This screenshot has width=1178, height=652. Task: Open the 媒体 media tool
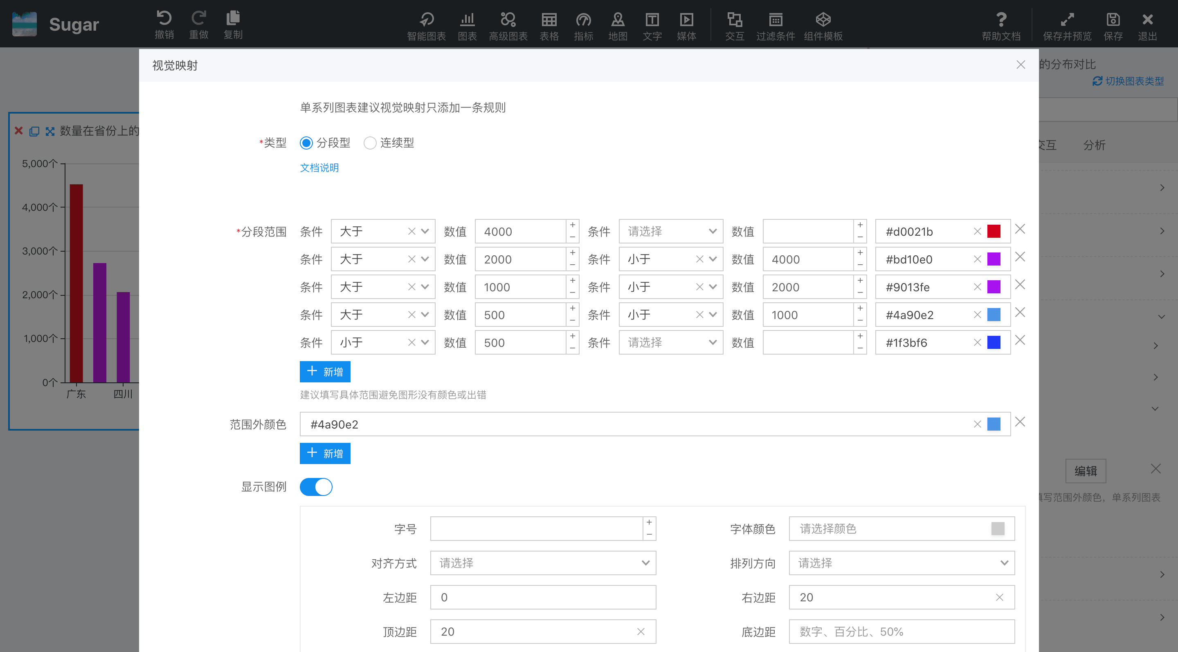[x=686, y=26]
